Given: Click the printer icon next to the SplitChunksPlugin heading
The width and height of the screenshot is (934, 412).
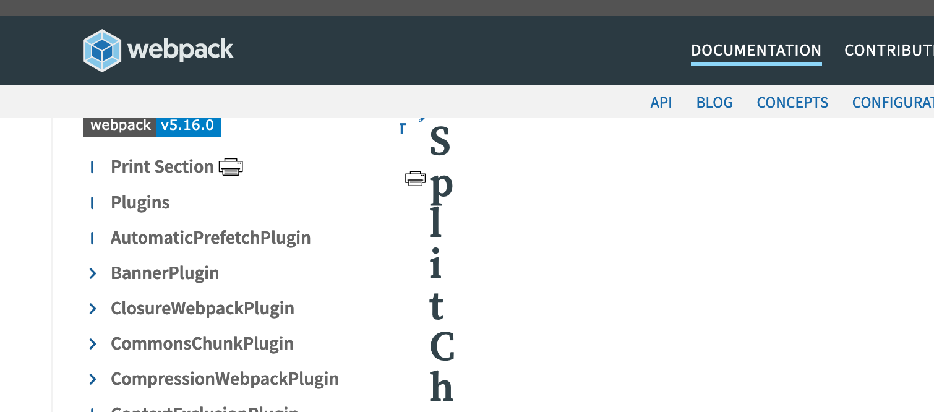Looking at the screenshot, I should (x=414, y=178).
